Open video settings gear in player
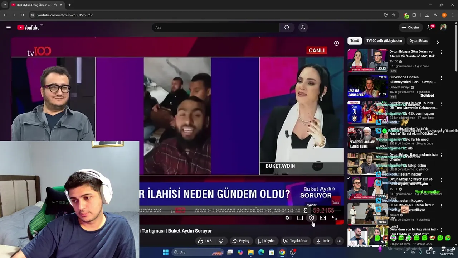Image resolution: width=458 pixels, height=258 pixels. coord(311,218)
